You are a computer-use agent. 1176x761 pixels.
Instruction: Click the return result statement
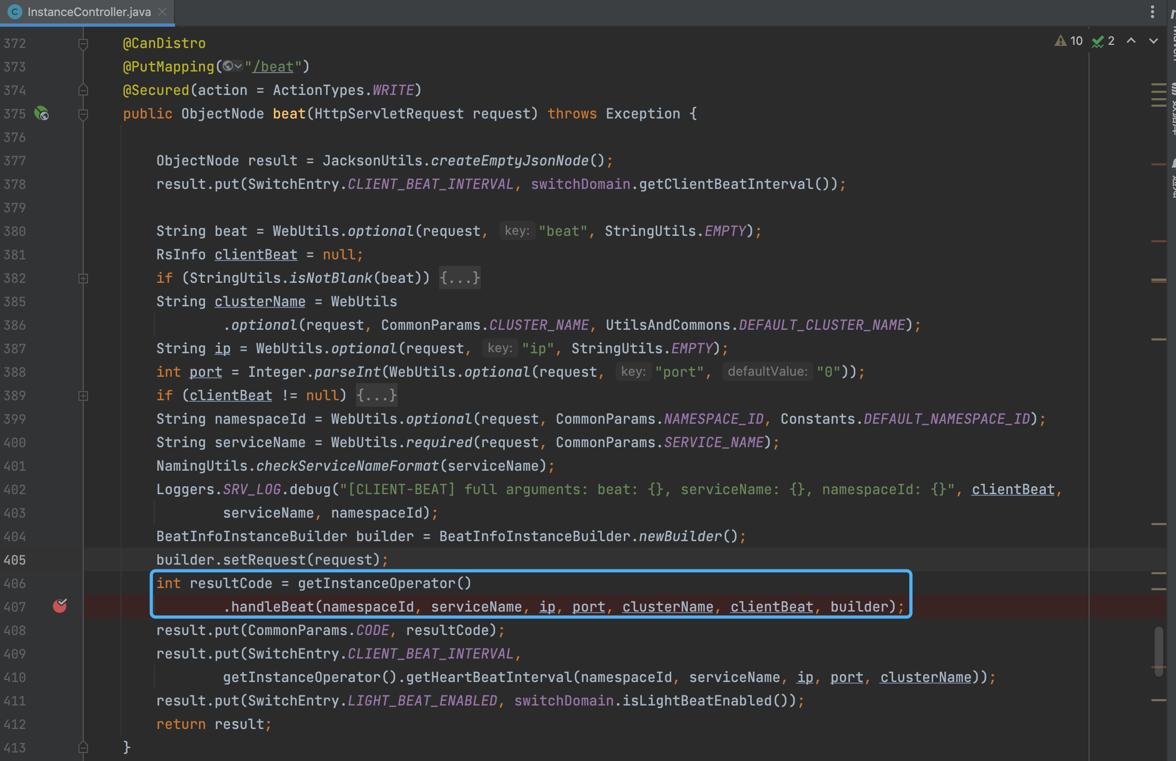click(213, 724)
